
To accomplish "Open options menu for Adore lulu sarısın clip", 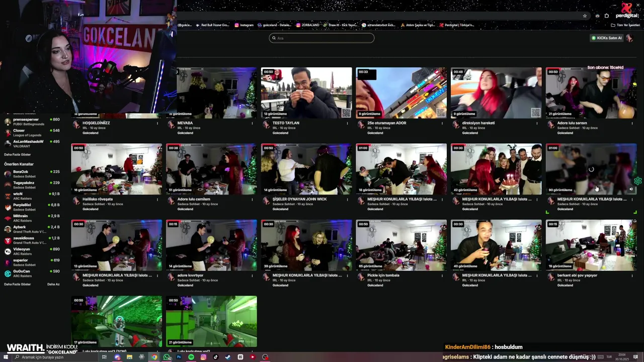I will point(632,123).
